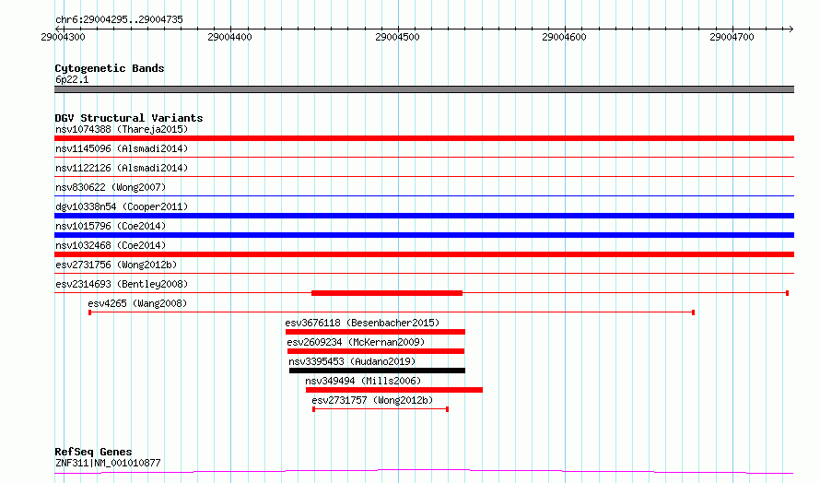Image resolution: width=820 pixels, height=483 pixels.
Task: Click the thin red line of esv2731757
Action: tap(381, 409)
